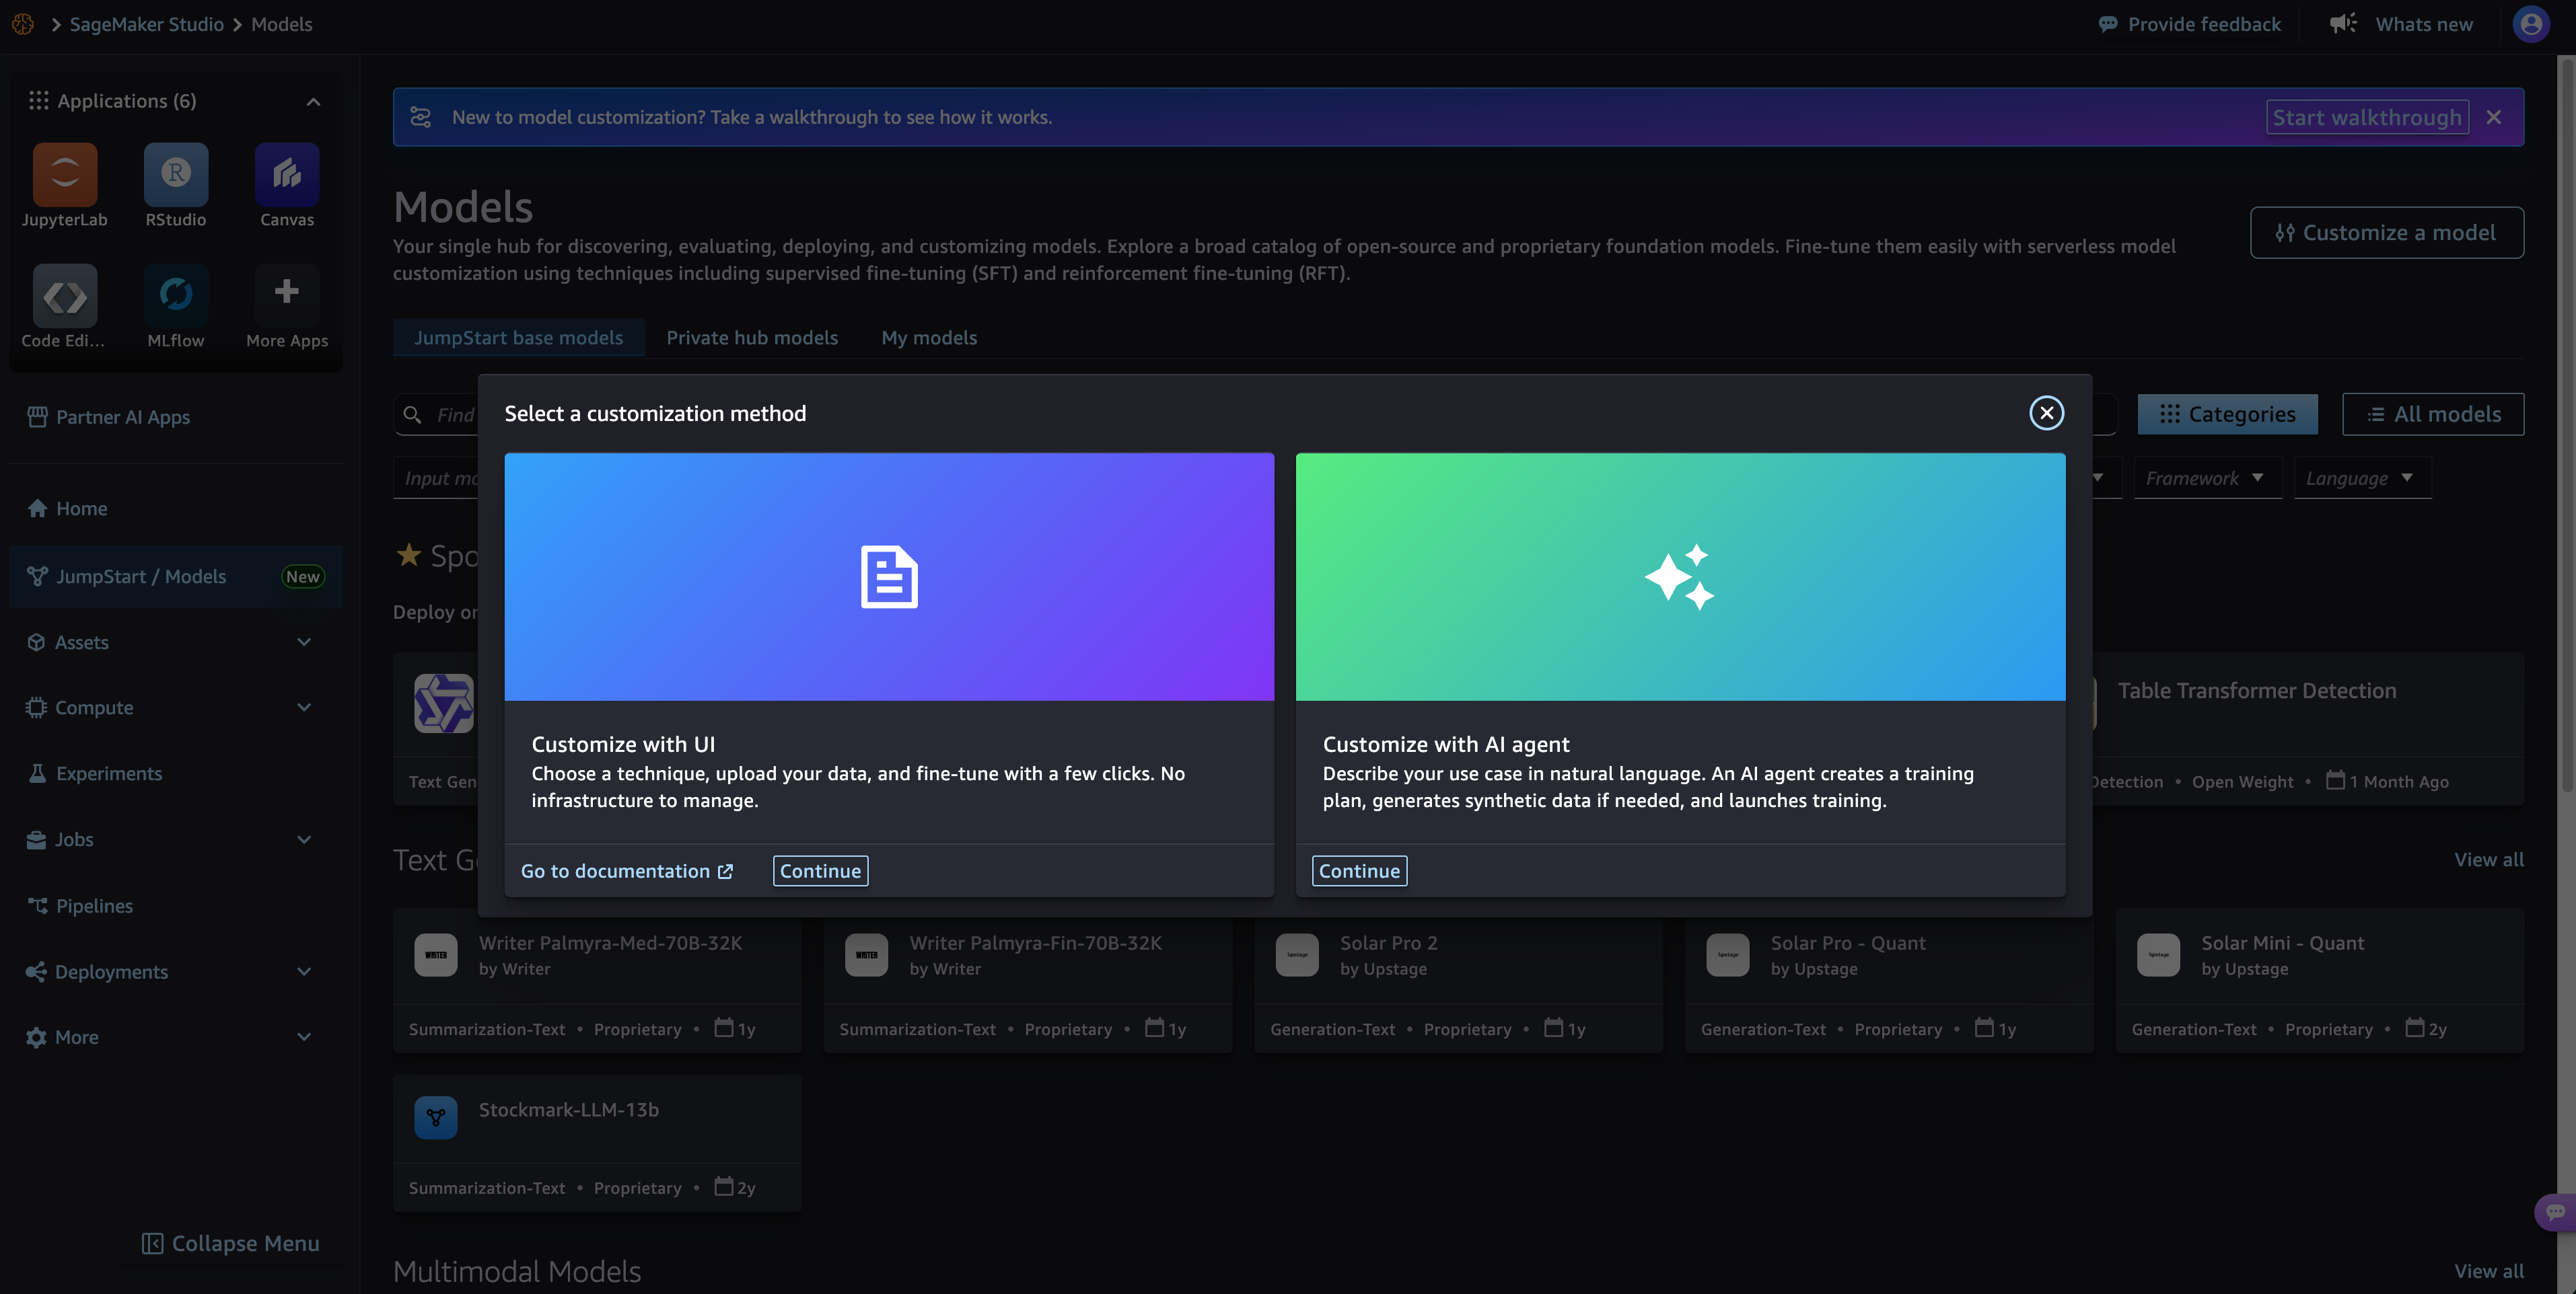
Task: Launch the MLflow app icon
Action: tap(176, 295)
